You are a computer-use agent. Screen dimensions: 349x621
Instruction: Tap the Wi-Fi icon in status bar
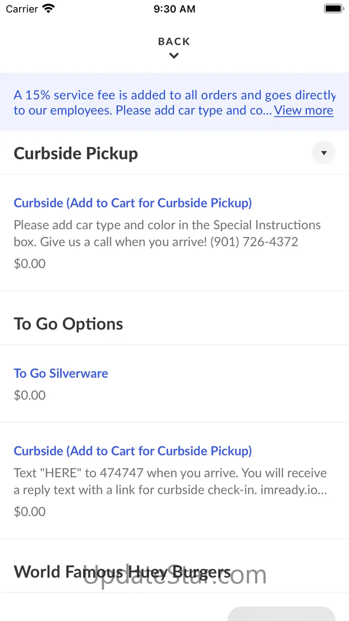pyautogui.click(x=48, y=9)
